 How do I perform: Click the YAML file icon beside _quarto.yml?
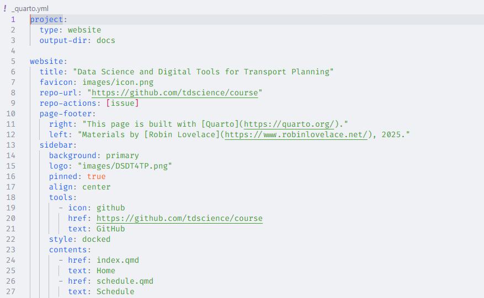click(x=5, y=8)
